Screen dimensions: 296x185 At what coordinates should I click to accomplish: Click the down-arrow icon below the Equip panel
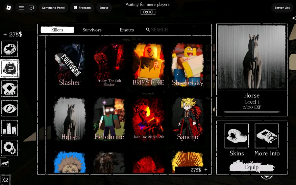point(267,177)
